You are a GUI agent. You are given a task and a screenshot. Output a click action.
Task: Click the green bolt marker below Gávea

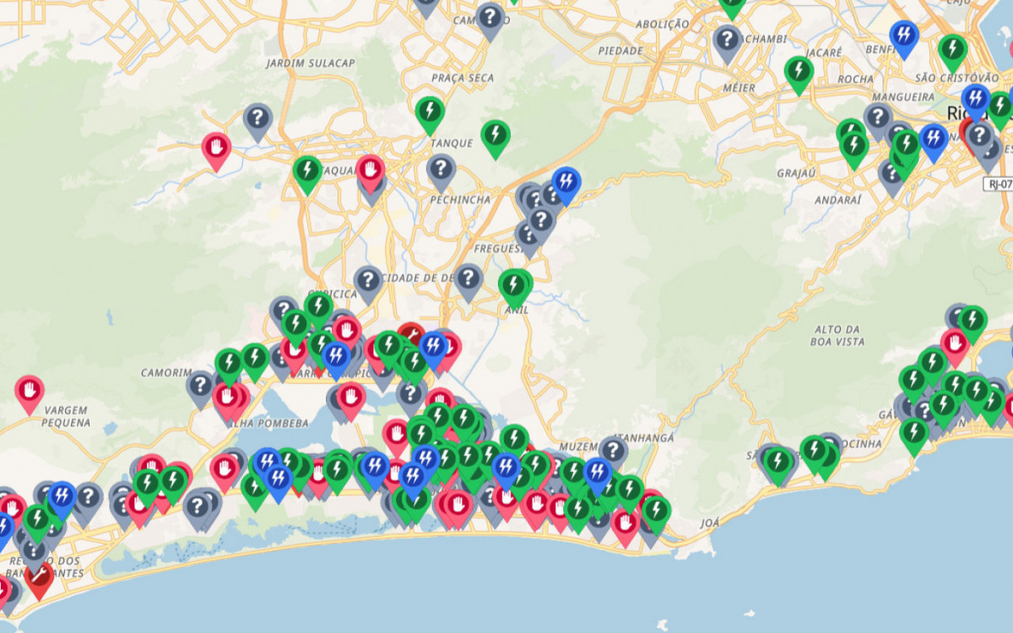(913, 434)
